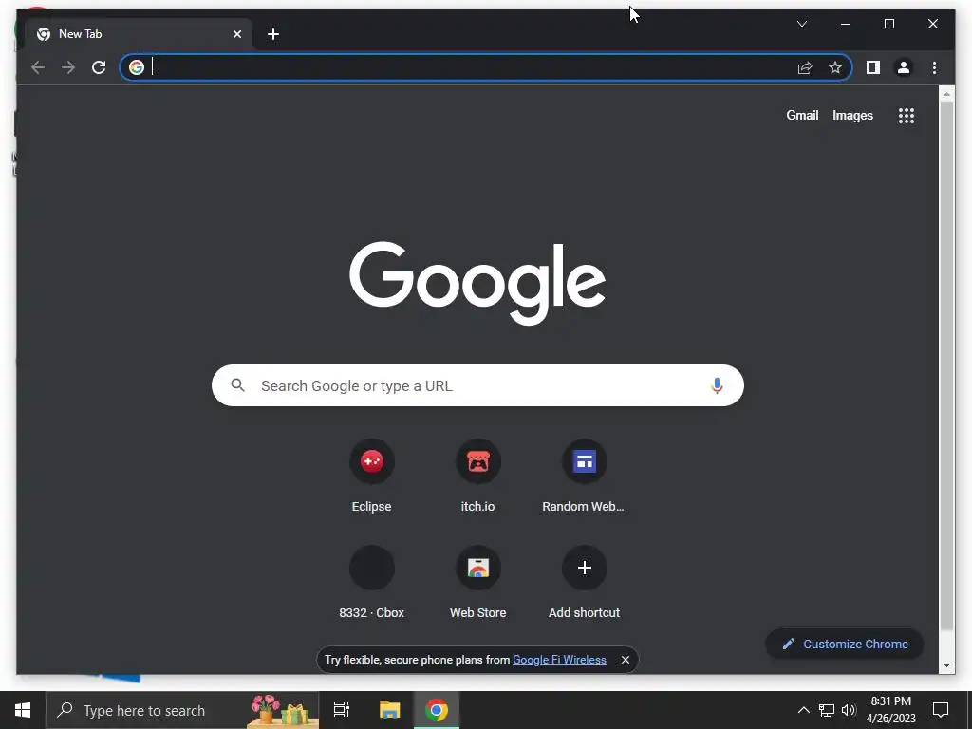Select the New Tab tab
The width and height of the screenshot is (972, 729).
pyautogui.click(x=138, y=34)
